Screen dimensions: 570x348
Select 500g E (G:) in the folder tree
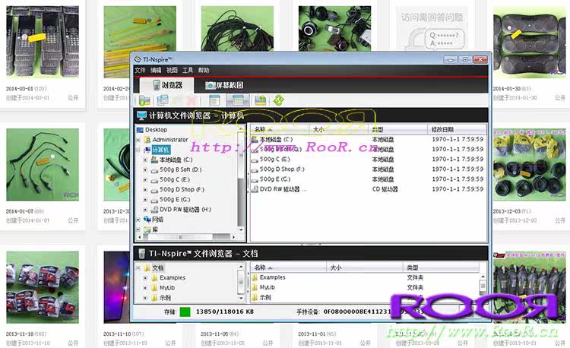[x=175, y=199]
